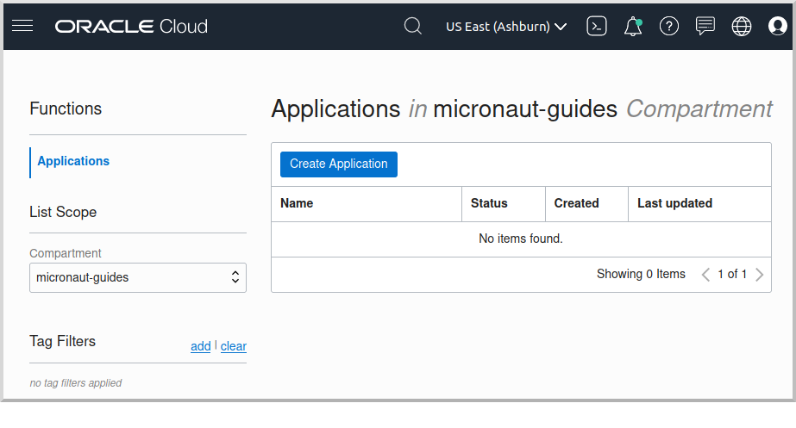Screen dimensions: 796x428
Task: Click the 'No items found.' message
Action: tap(521, 239)
